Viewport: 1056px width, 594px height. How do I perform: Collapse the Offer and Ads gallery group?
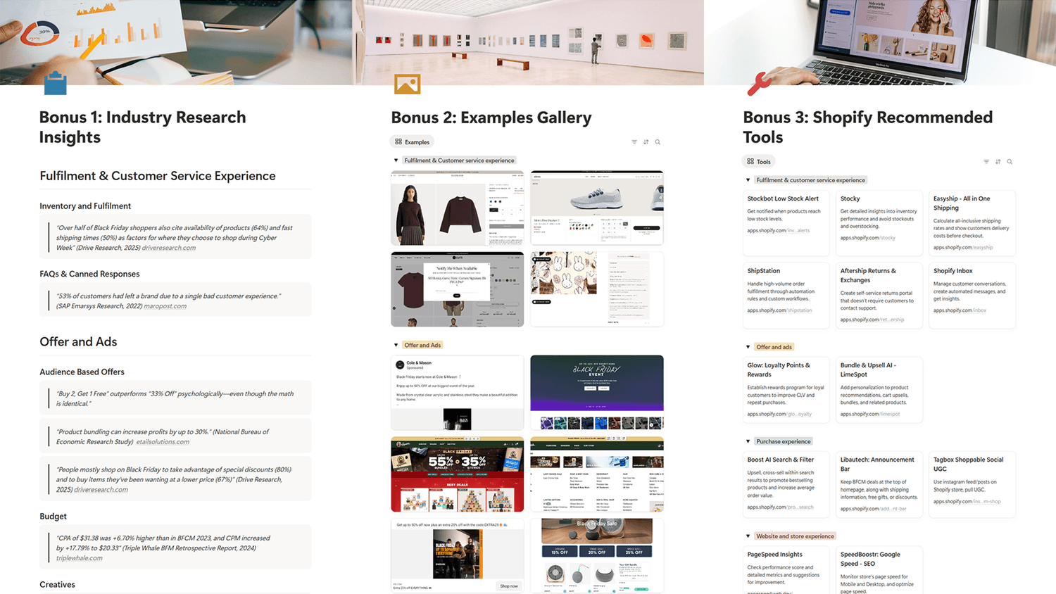coord(396,346)
